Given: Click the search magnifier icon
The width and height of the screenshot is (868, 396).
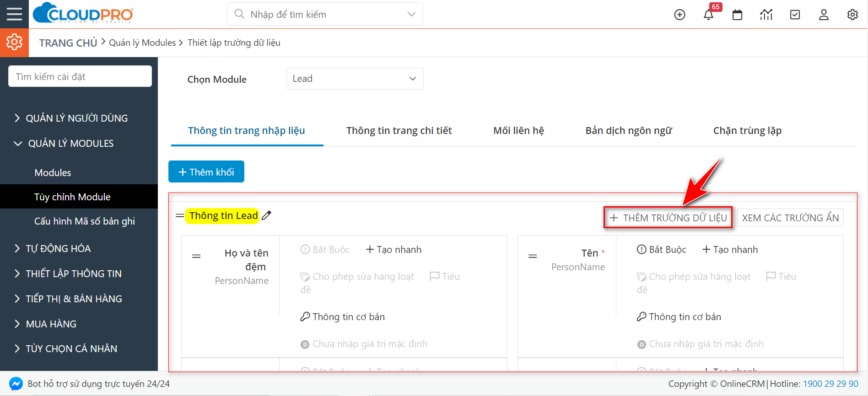Looking at the screenshot, I should click(x=239, y=14).
